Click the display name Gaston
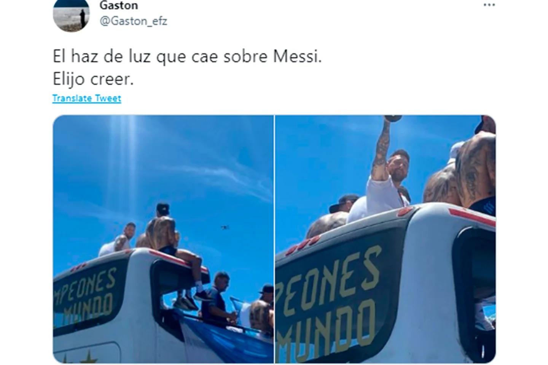Image resolution: width=548 pixels, height=365 pixels. tap(118, 5)
